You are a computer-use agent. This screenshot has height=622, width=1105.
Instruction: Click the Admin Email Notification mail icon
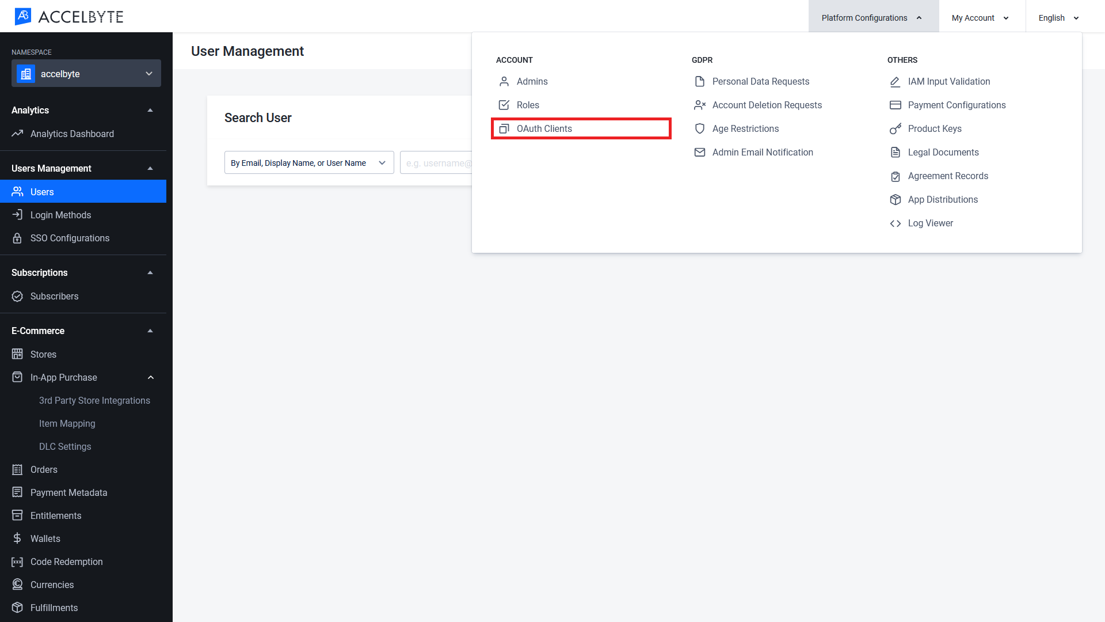coord(699,152)
